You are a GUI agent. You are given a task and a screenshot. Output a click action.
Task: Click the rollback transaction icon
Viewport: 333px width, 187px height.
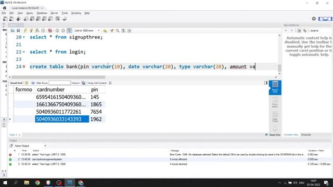click(x=63, y=31)
